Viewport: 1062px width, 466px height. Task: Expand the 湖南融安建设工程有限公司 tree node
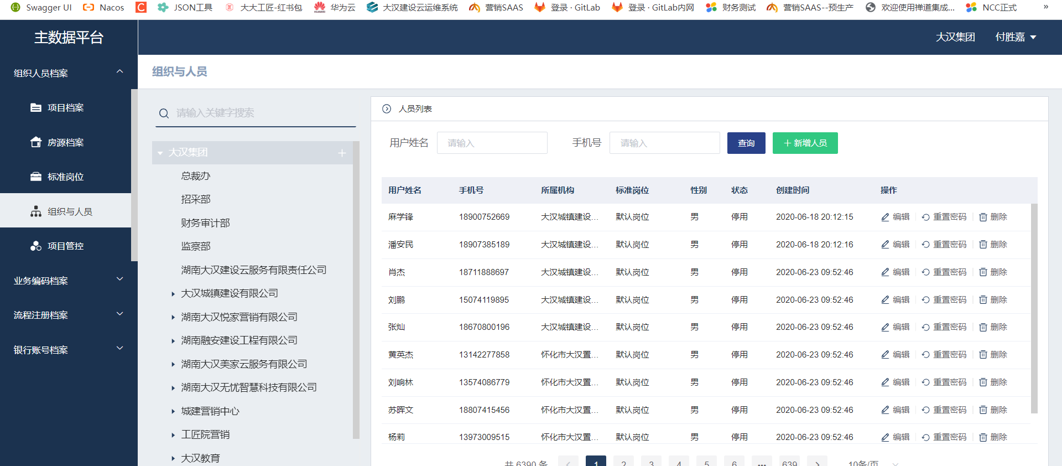click(173, 341)
